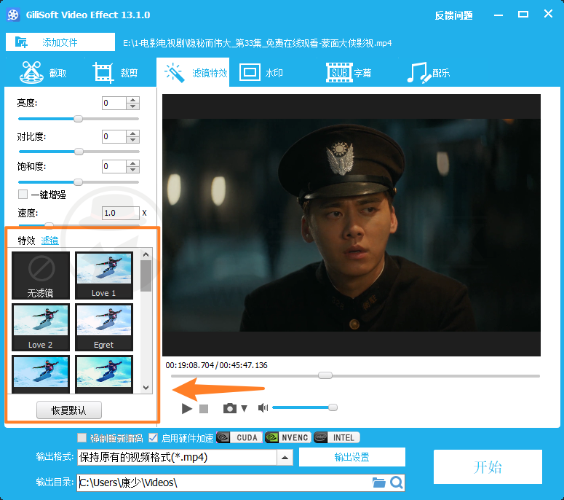The image size is (564, 500).
Task: Decrease 亮度 brightness with the down arrow
Action: tap(133, 106)
